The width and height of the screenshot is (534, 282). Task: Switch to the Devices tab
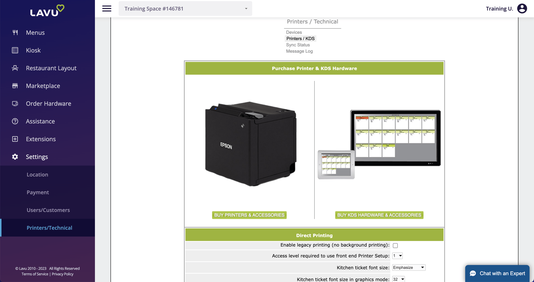click(x=294, y=32)
